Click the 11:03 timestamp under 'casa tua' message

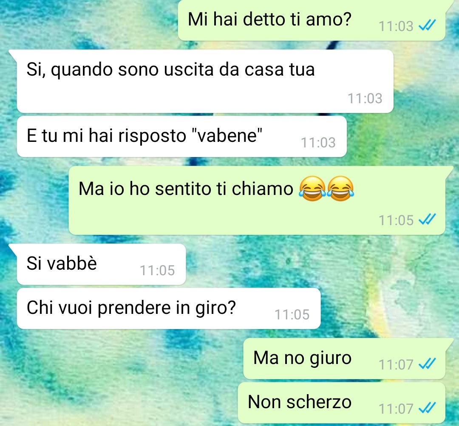365,98
